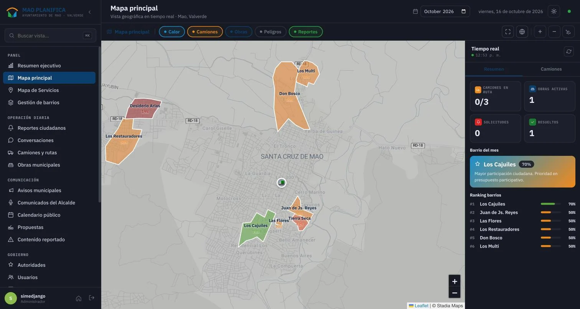
Task: Open Reportes ciudadanos
Action: [x=49, y=128]
